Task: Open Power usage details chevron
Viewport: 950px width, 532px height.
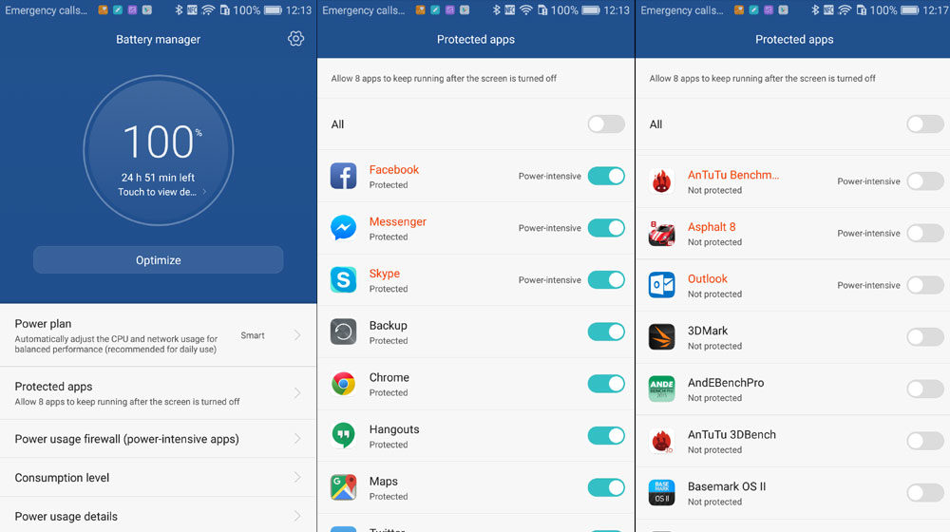Action: click(x=297, y=516)
